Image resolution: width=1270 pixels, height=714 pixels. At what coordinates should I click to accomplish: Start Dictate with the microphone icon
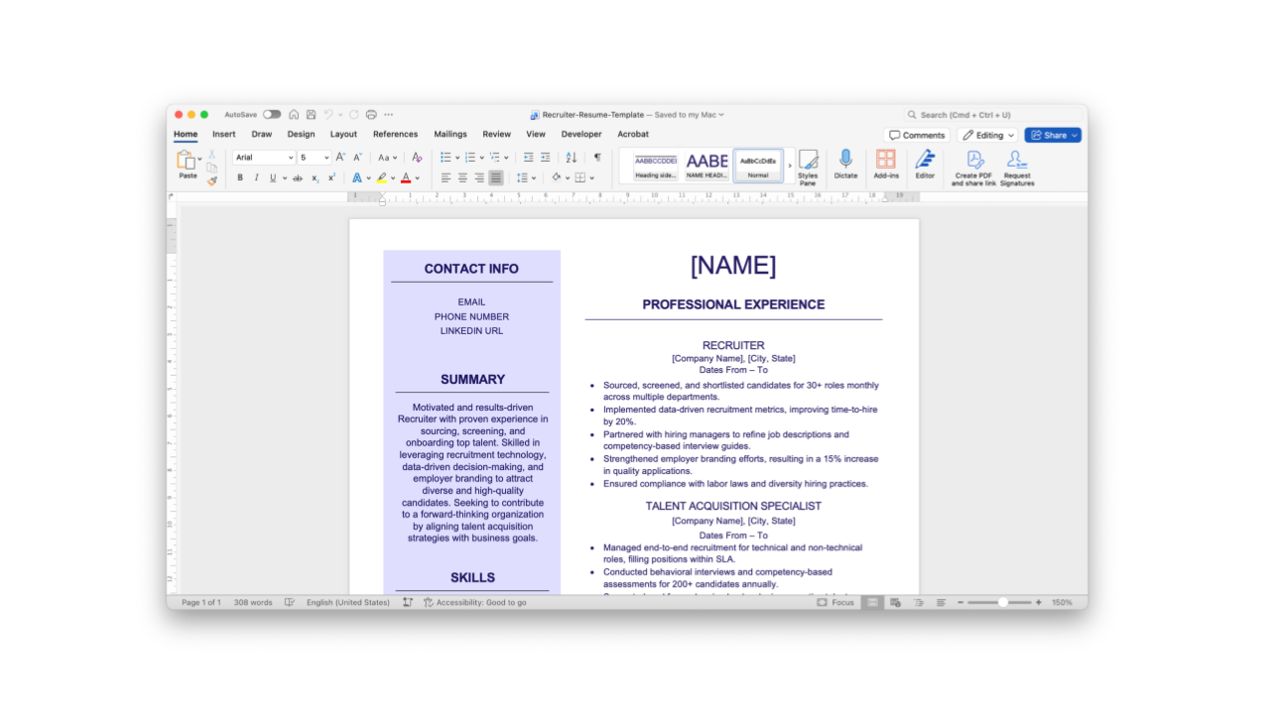pos(845,165)
